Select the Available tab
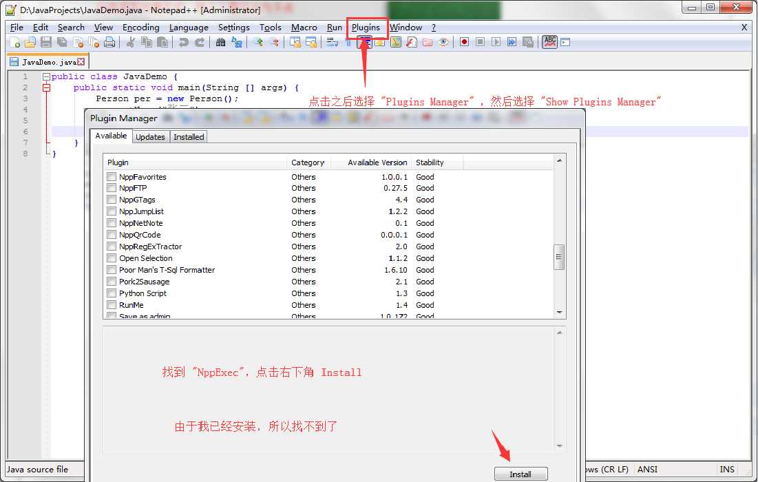This screenshot has width=758, height=482. [111, 136]
